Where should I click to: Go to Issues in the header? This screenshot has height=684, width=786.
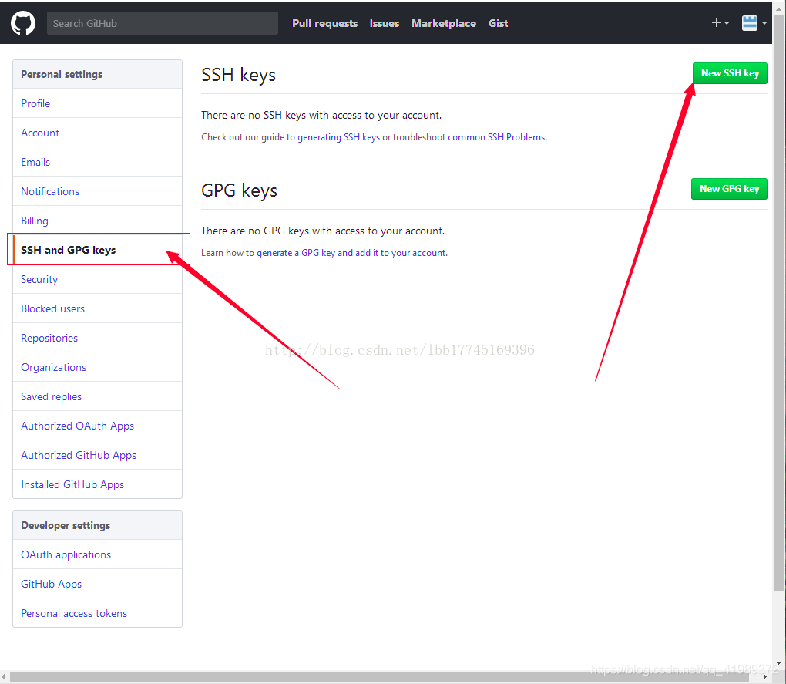385,23
